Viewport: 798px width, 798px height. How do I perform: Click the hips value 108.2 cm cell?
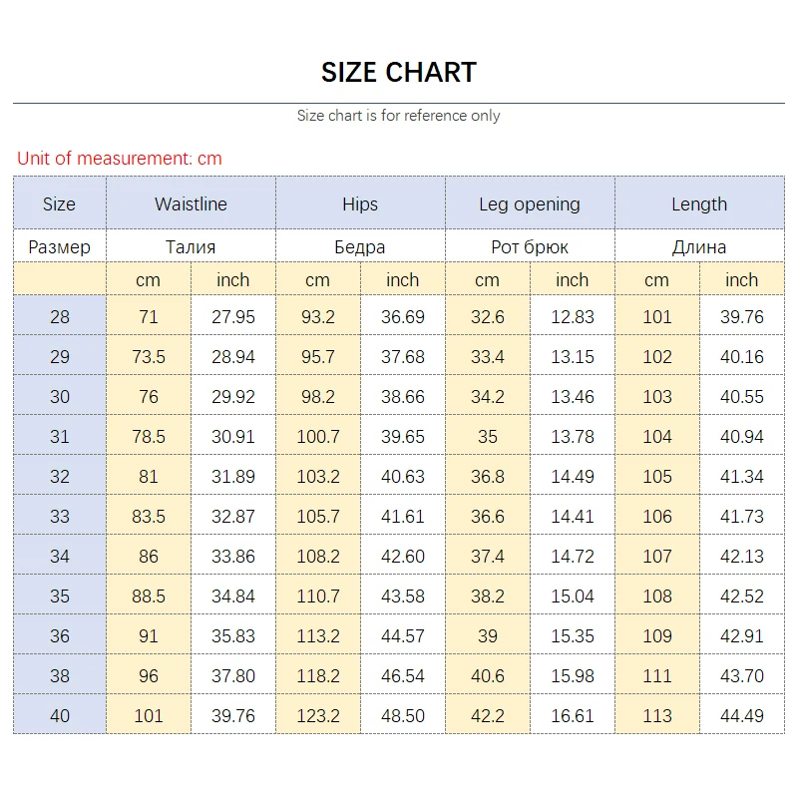[318, 557]
